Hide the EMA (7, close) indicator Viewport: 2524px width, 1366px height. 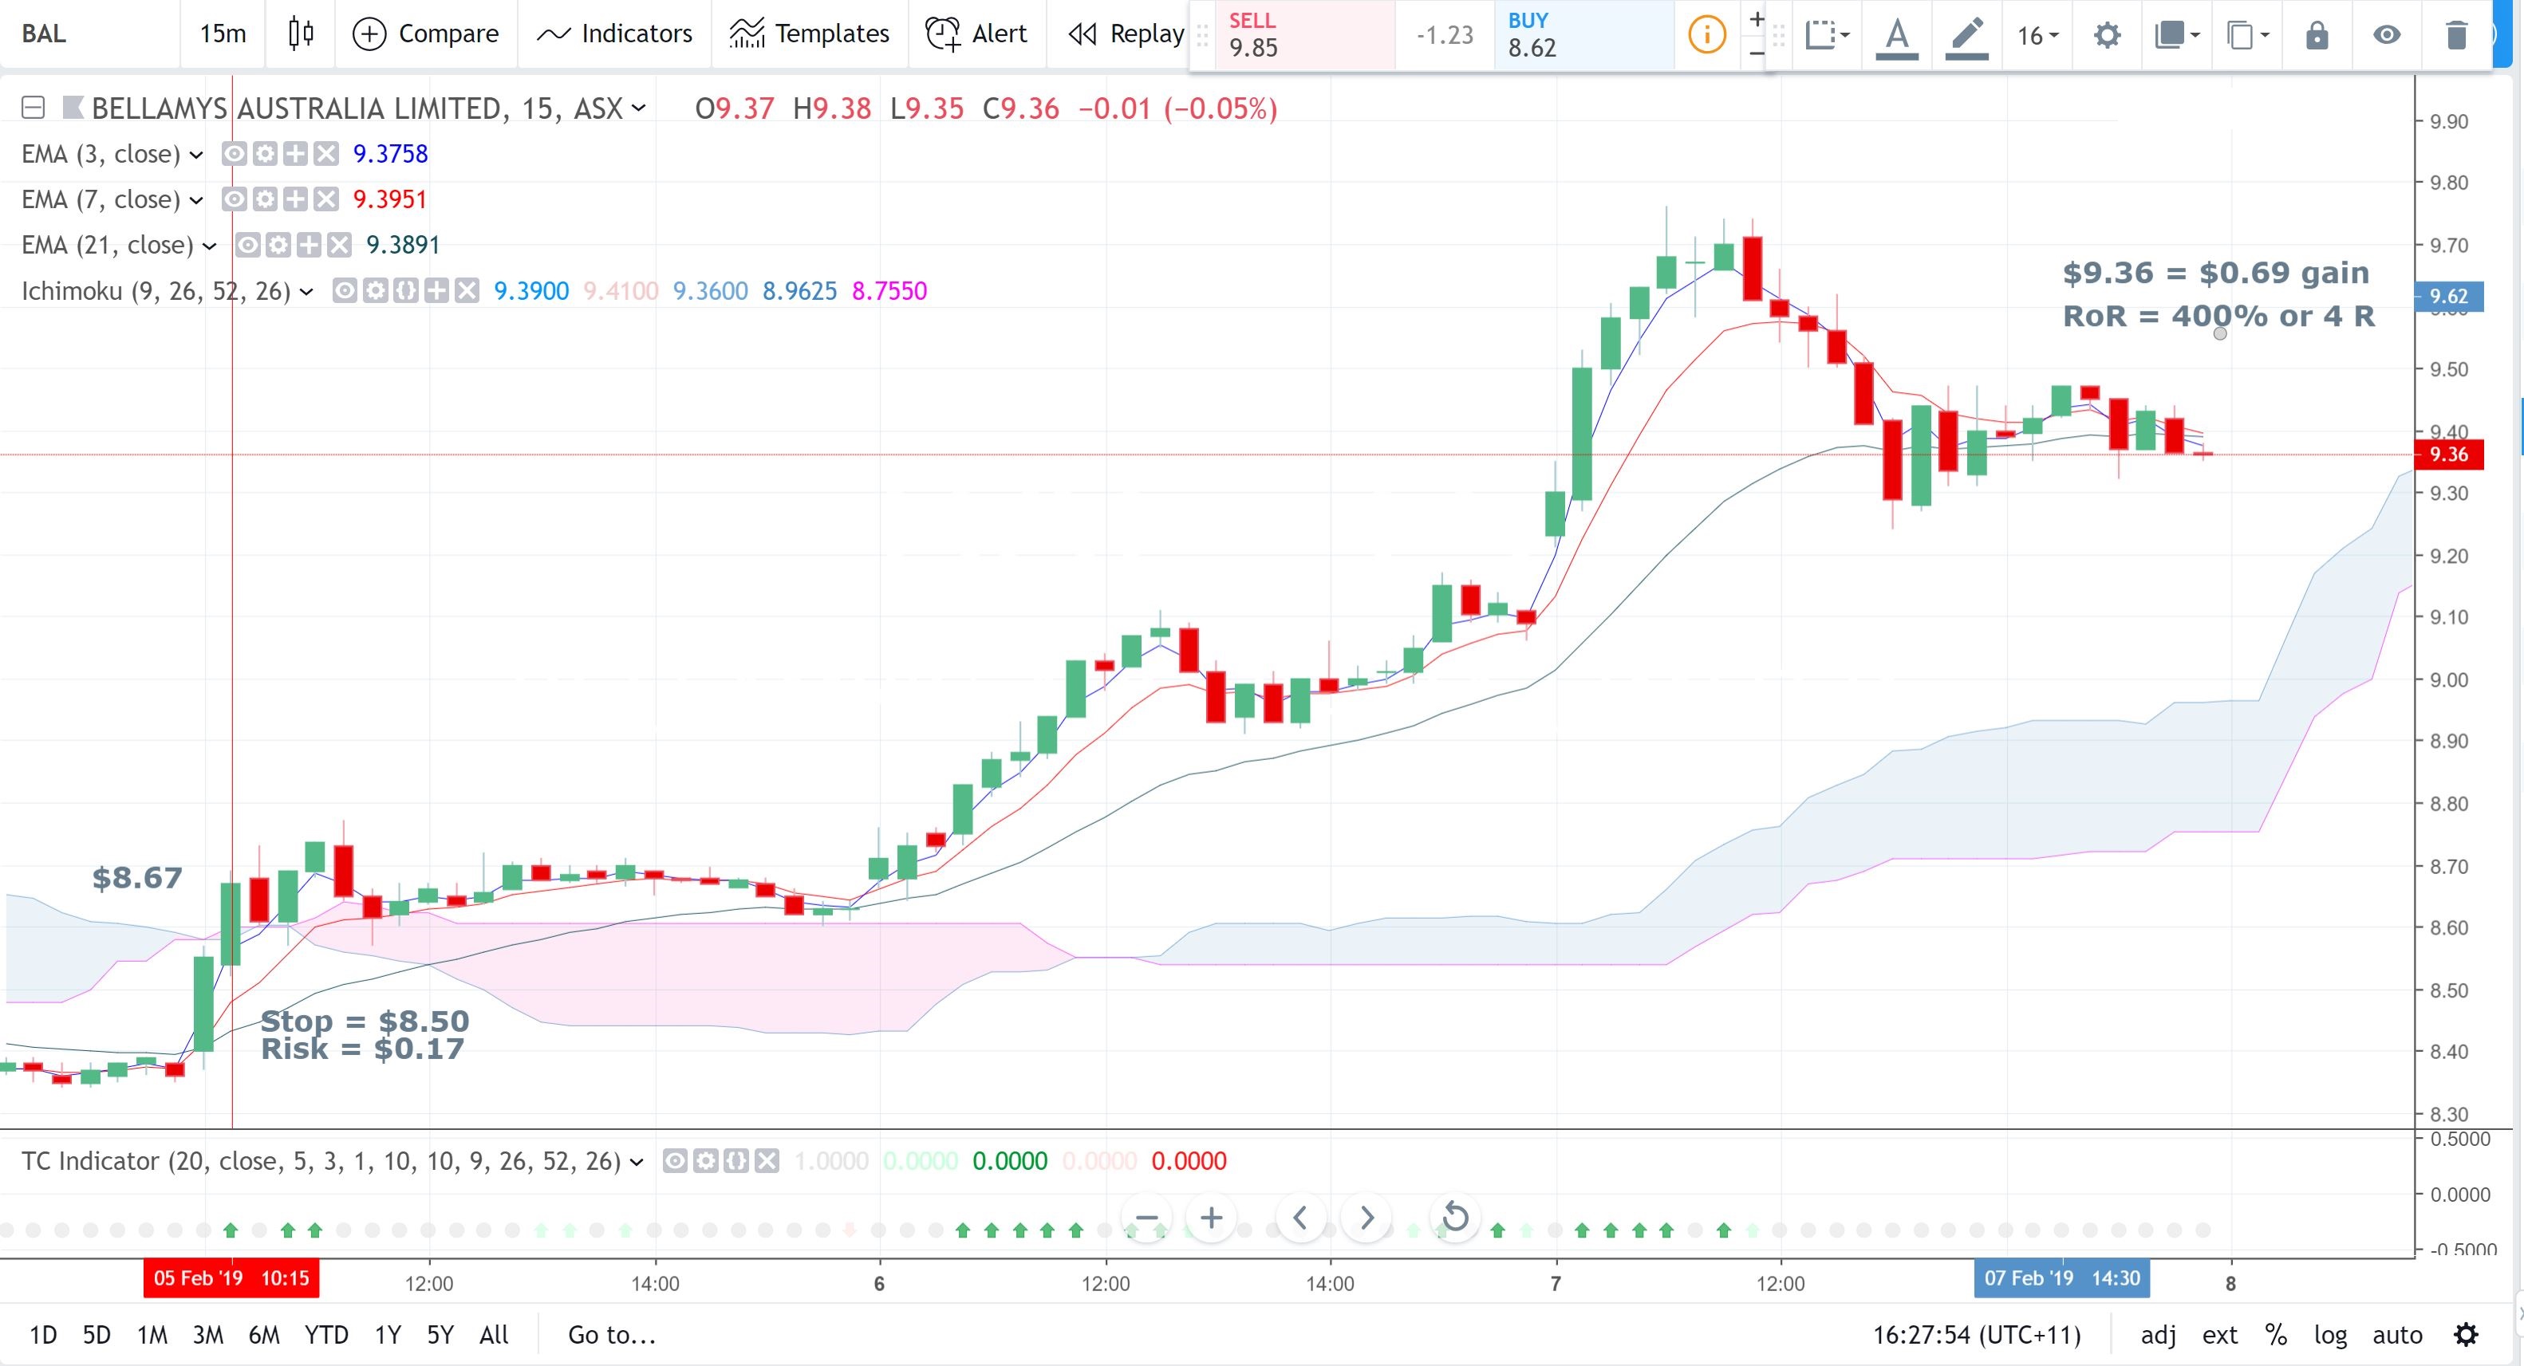click(233, 200)
